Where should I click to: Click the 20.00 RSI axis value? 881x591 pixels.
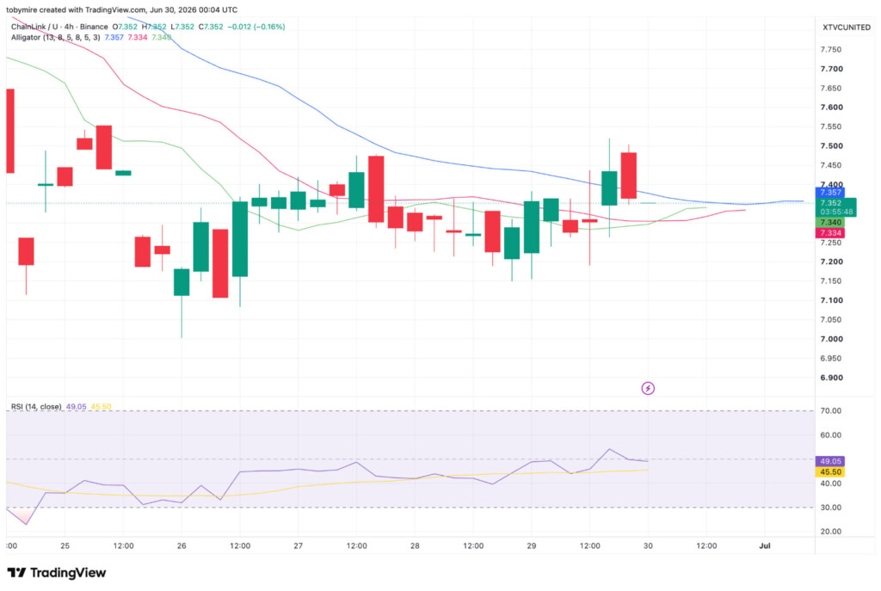[x=830, y=532]
